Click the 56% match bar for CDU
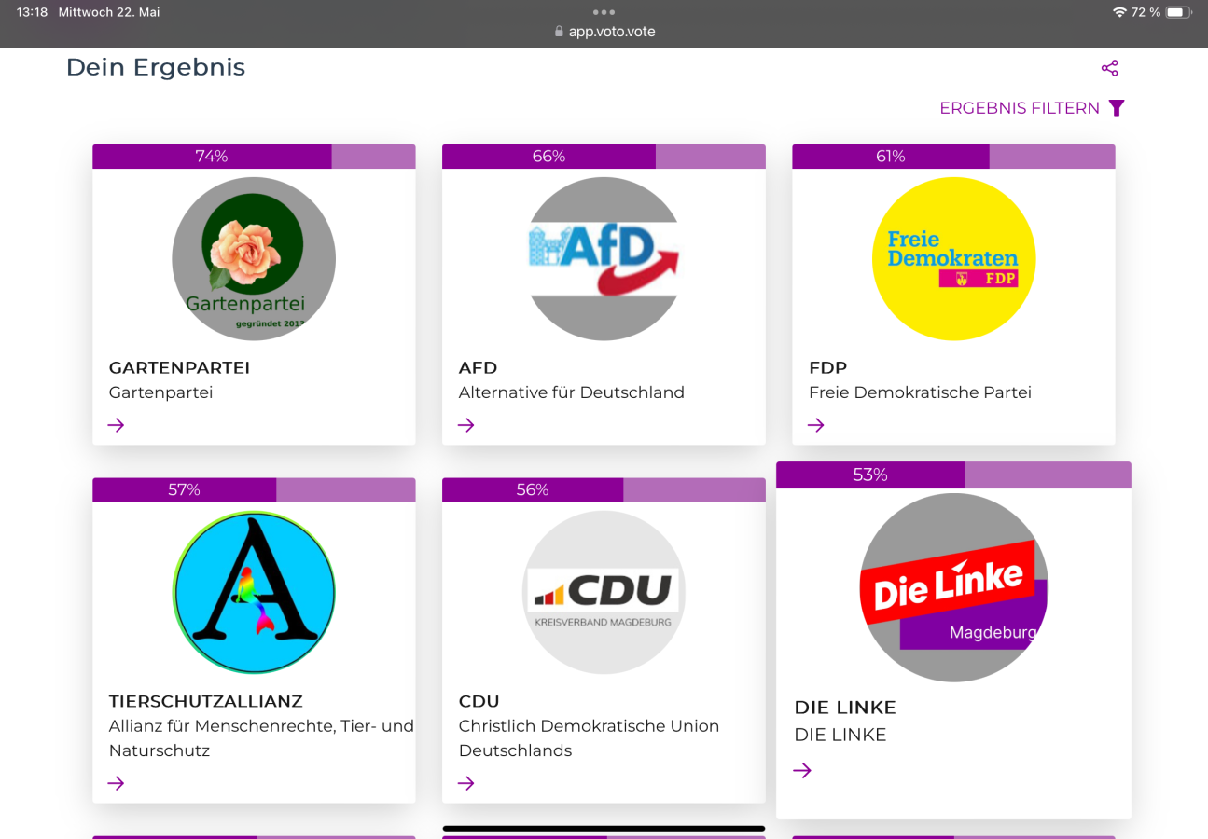Viewport: 1208px width, 839px height. click(604, 490)
